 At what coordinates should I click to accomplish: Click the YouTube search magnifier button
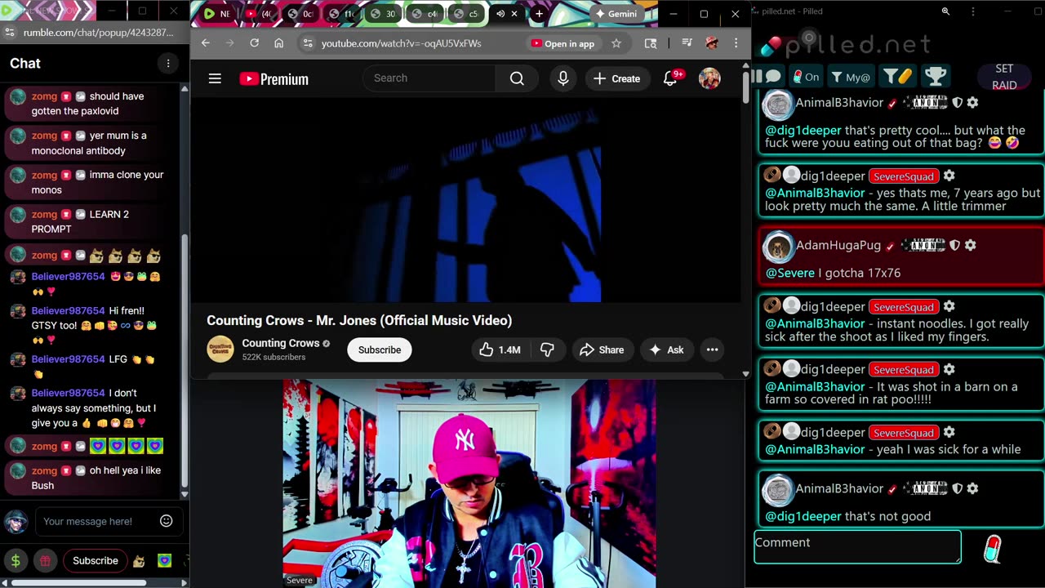[x=517, y=78]
